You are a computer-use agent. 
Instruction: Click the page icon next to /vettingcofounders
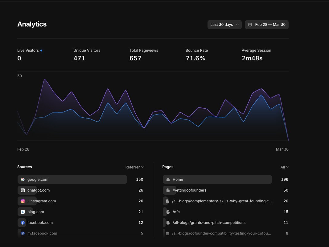(168, 190)
